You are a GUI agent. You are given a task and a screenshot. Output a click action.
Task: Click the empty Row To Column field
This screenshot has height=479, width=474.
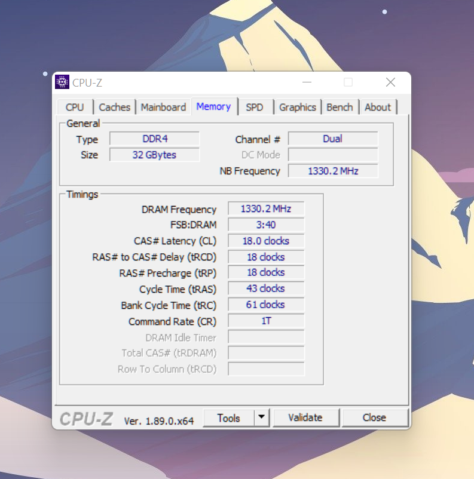pyautogui.click(x=267, y=369)
